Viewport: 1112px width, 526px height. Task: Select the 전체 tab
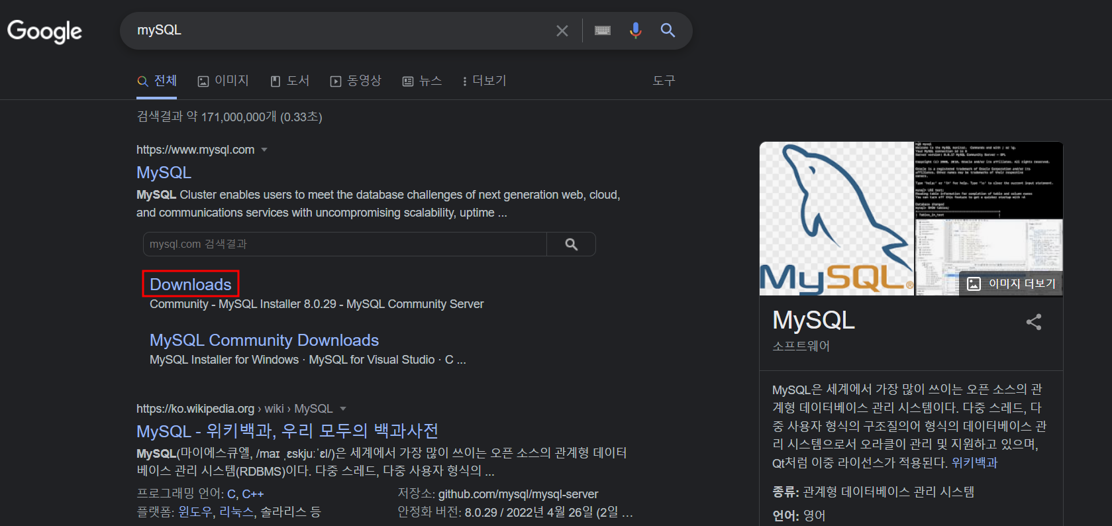(x=157, y=81)
